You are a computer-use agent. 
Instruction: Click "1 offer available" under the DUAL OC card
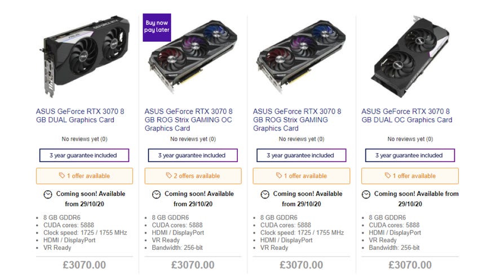click(x=410, y=176)
